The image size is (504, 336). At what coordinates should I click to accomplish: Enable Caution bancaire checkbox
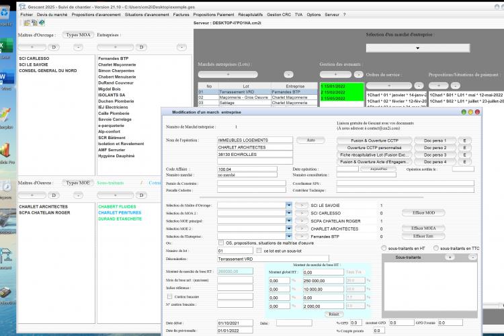[170, 296]
